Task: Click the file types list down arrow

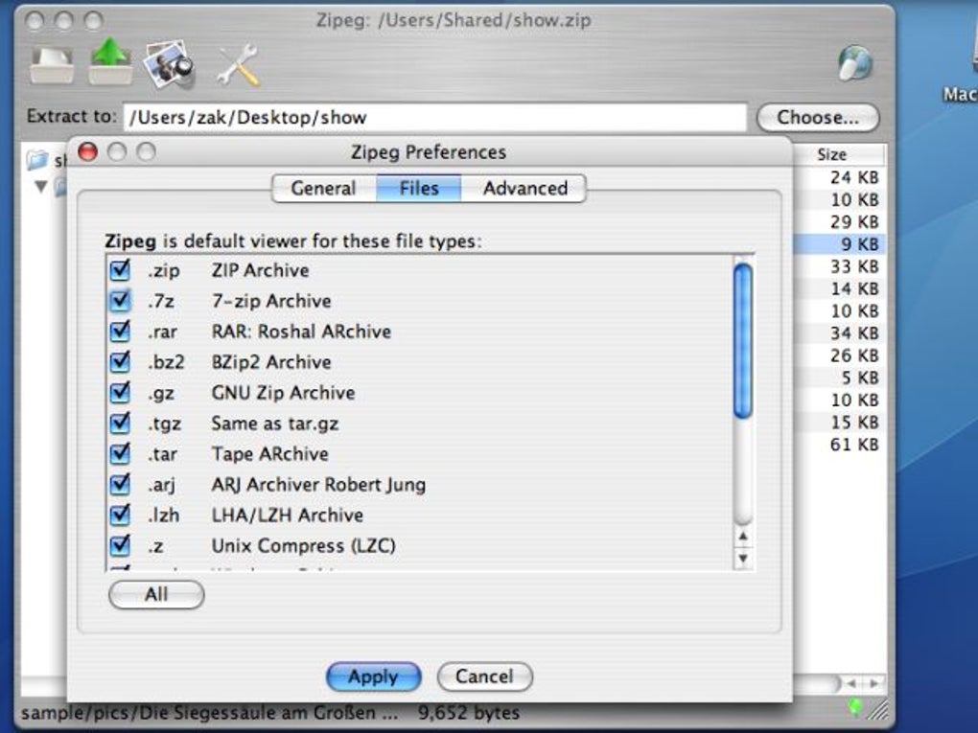Action: (743, 558)
